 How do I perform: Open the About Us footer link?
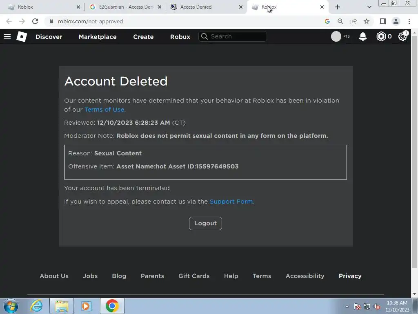pos(54,276)
